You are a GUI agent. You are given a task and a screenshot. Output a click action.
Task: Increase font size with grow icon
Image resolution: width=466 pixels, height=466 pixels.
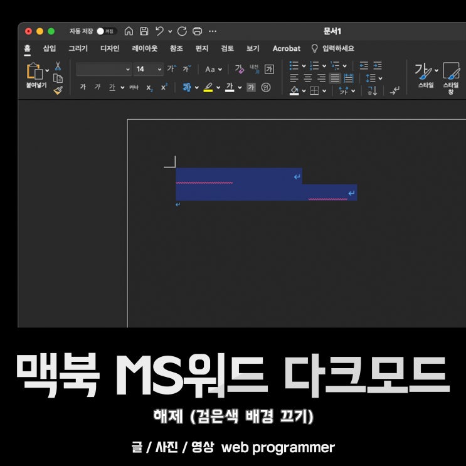[x=171, y=68]
